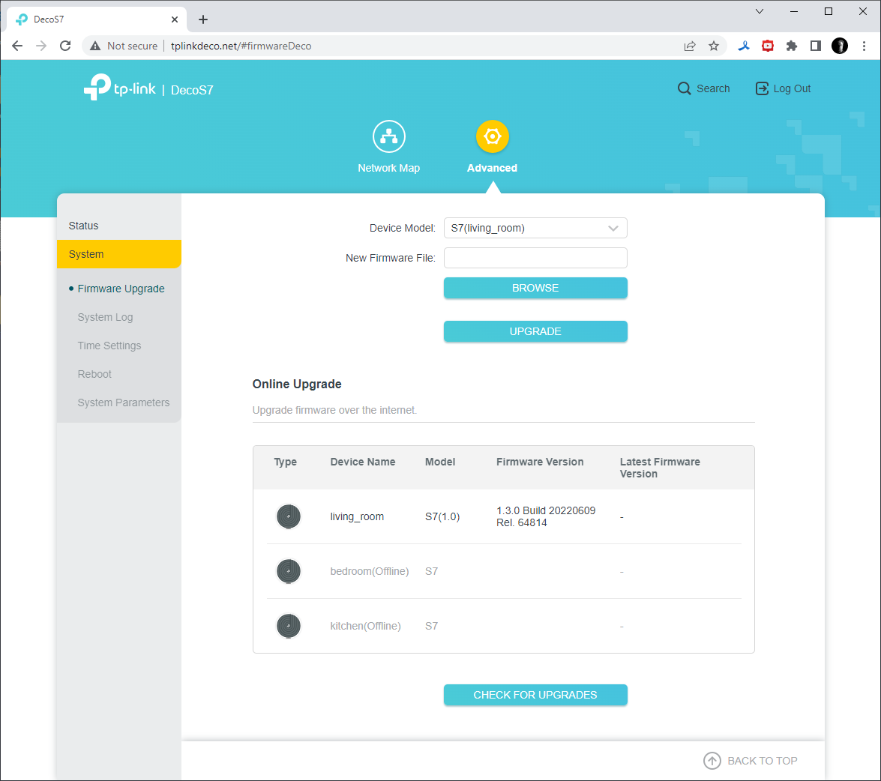Screen dimensions: 881x781
Task: Click the UPGRADE button
Action: (x=535, y=331)
